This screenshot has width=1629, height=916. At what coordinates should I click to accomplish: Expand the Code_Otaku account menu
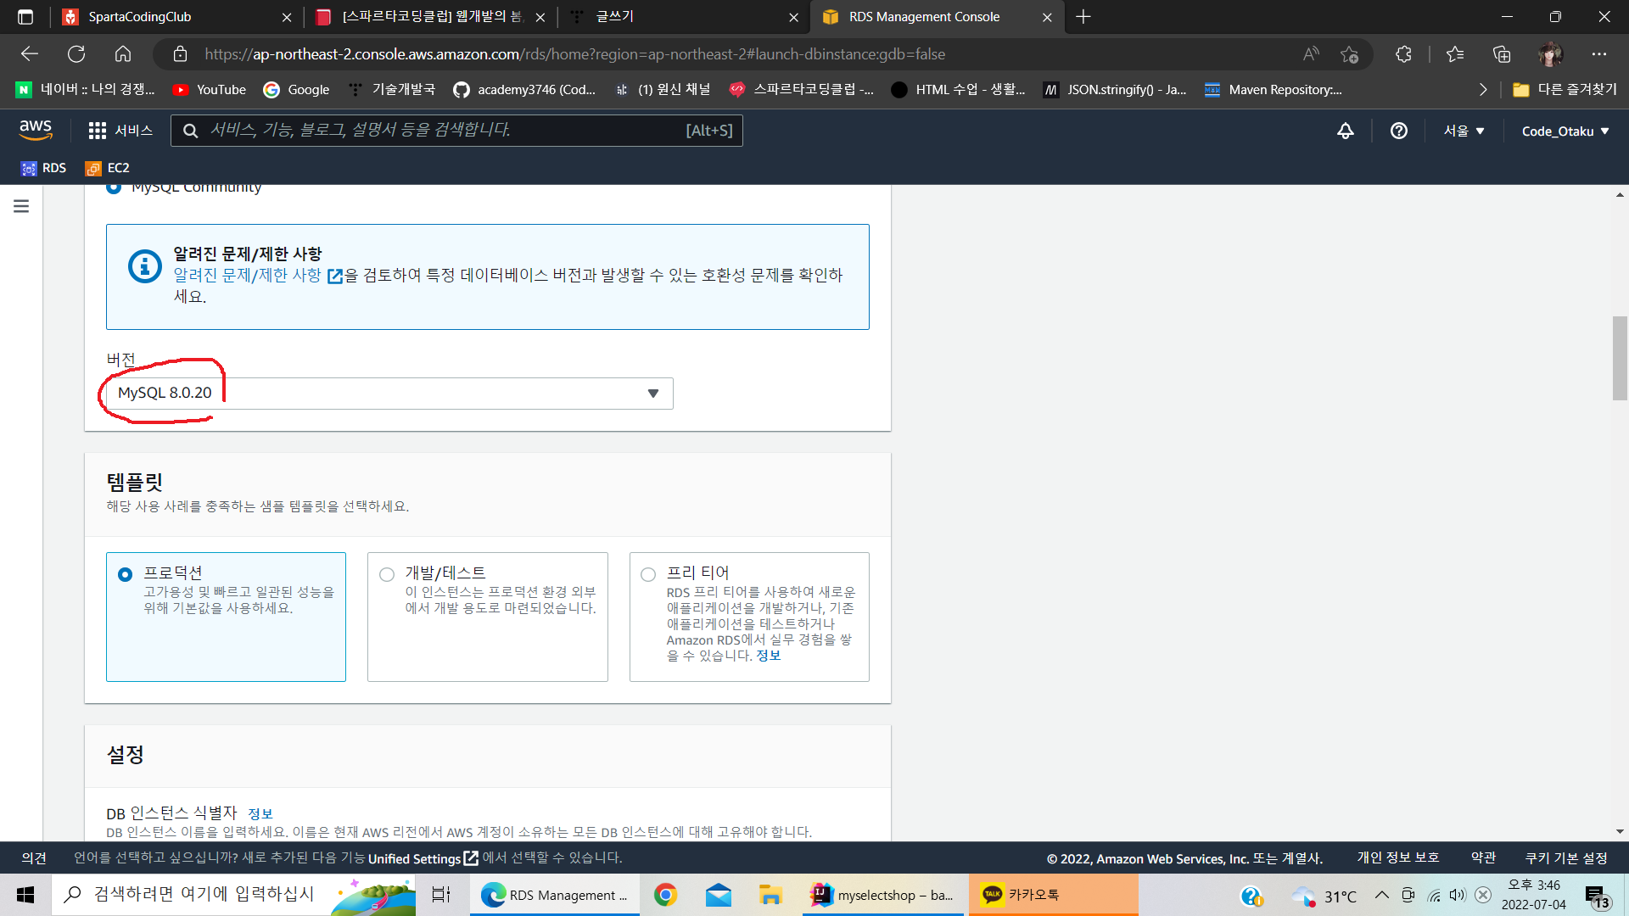coord(1565,131)
